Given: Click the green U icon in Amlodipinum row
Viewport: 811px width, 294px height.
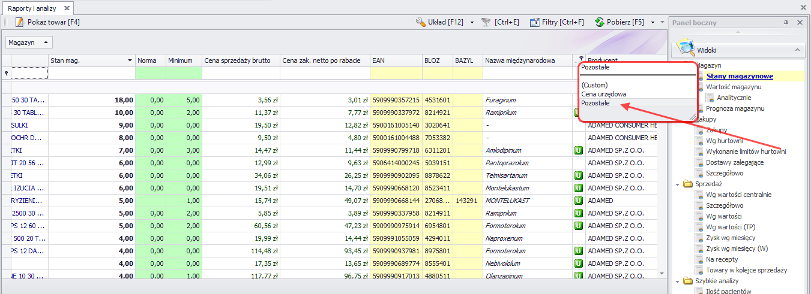Looking at the screenshot, I should point(579,151).
